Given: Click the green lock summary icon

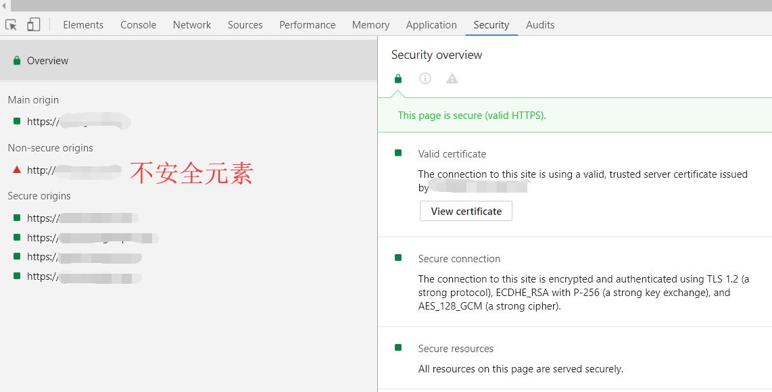Looking at the screenshot, I should (398, 78).
